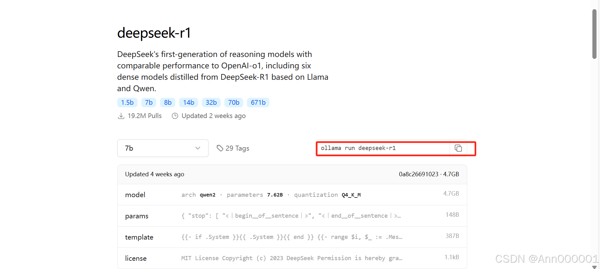This screenshot has width=600, height=269.
Task: Click the scrollbar down arrow
Action: 594,267
